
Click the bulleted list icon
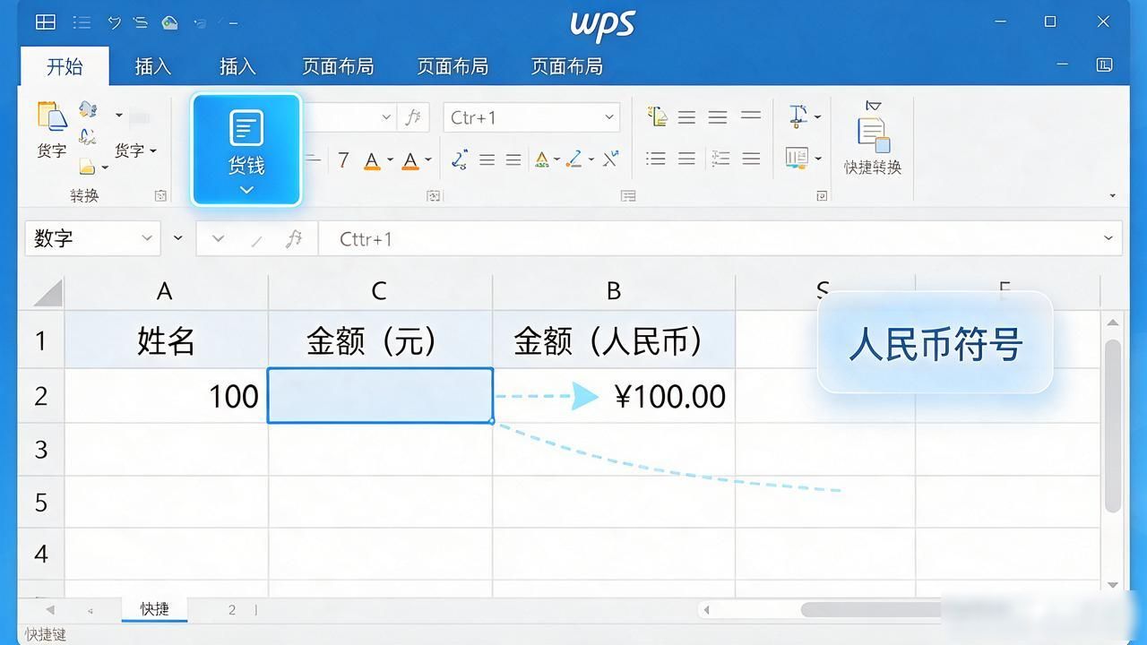656,159
